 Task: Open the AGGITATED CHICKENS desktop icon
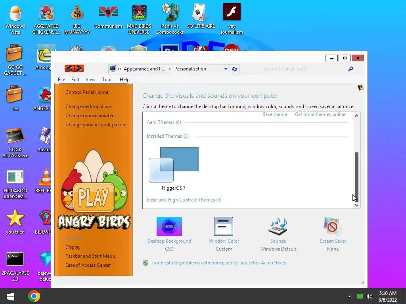click(x=46, y=19)
